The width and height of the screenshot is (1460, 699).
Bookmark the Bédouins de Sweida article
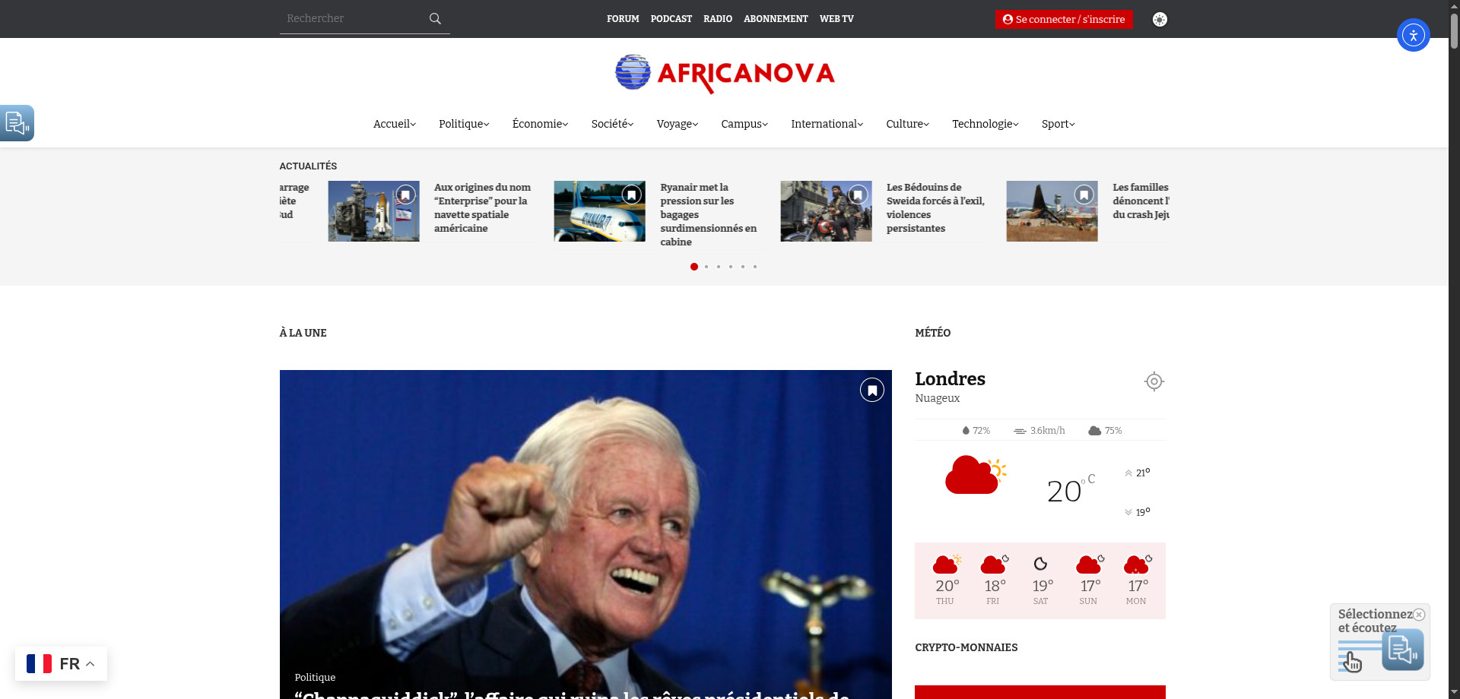coord(858,195)
